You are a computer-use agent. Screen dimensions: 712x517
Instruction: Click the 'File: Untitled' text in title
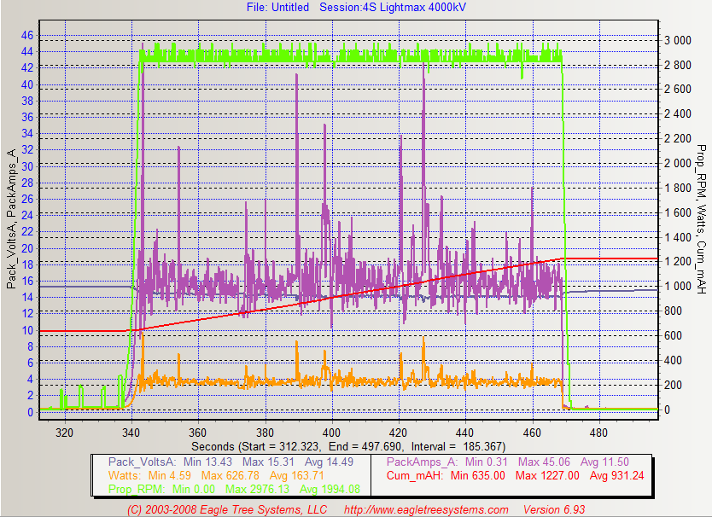(x=280, y=7)
